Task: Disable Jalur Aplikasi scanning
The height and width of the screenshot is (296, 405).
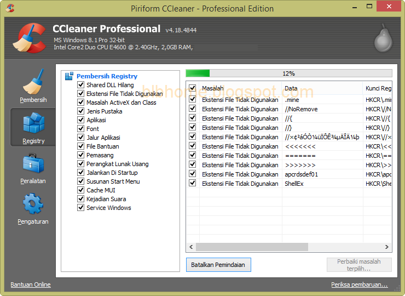Action: pyautogui.click(x=81, y=138)
